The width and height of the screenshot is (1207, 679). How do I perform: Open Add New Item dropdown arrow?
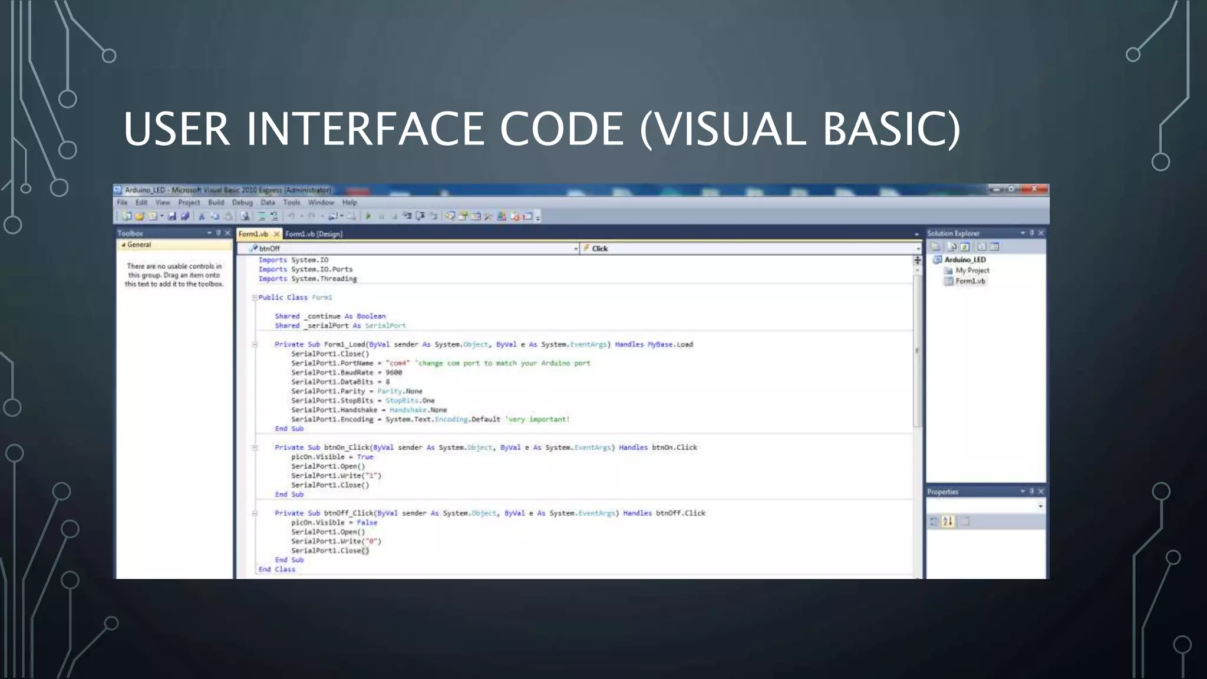click(162, 216)
